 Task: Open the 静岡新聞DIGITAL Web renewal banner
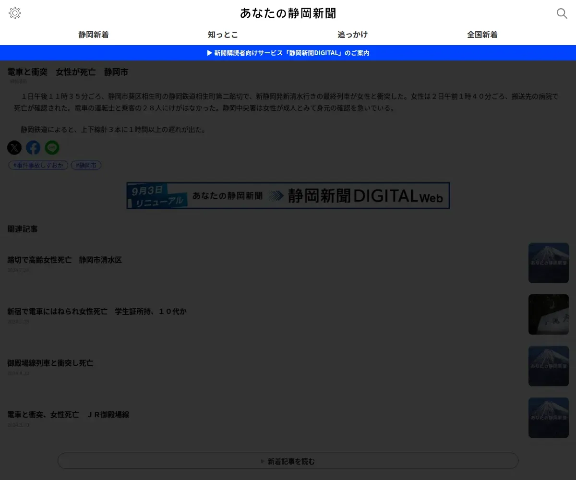[x=288, y=195]
